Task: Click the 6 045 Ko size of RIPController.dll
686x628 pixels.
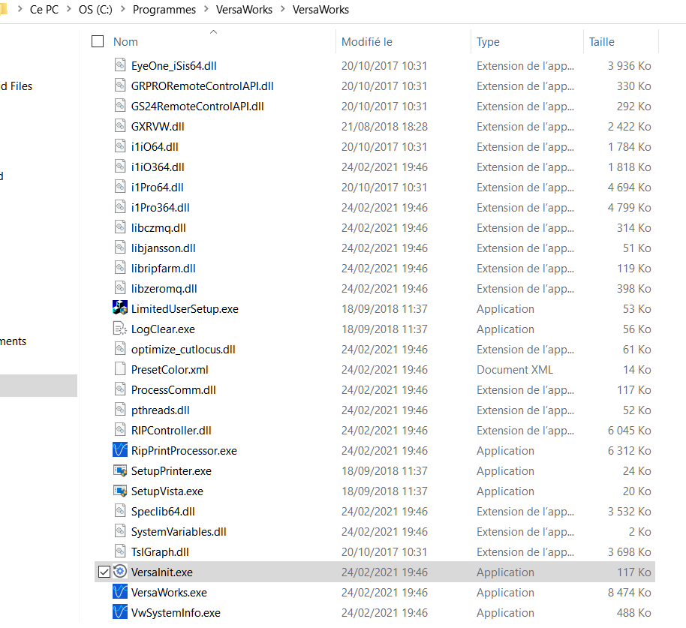Action: (x=629, y=431)
